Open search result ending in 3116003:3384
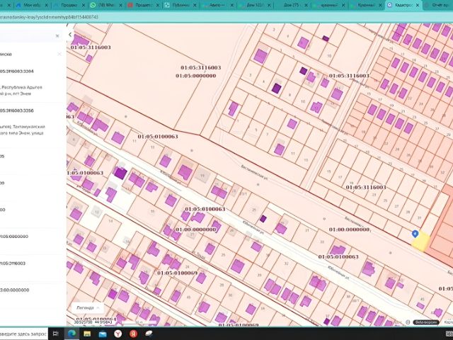Screen dimensions: 453x340 [x=17, y=71]
